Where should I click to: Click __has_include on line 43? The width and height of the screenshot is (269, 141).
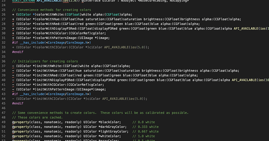click(32, 94)
